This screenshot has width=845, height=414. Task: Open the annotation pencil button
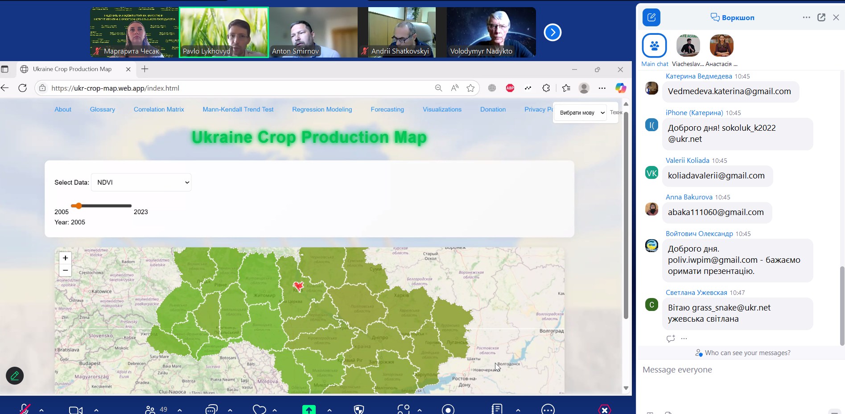click(15, 376)
